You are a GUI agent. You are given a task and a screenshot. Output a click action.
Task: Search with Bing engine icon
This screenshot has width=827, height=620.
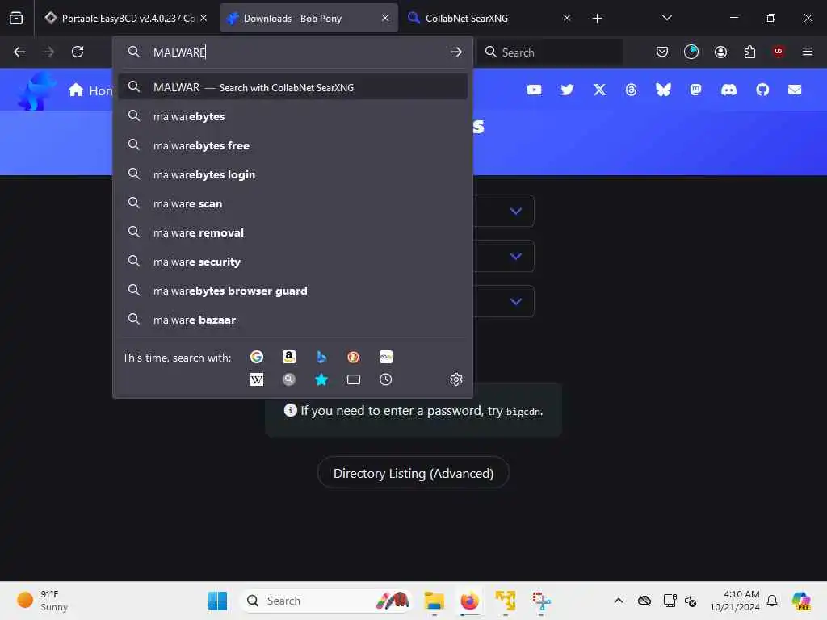(321, 357)
